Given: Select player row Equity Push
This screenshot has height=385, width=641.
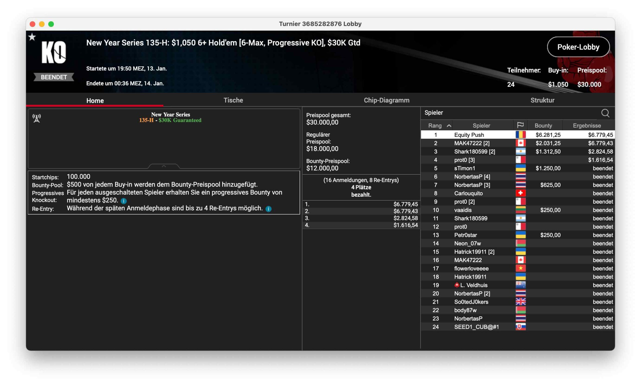Looking at the screenshot, I should tap(469, 135).
